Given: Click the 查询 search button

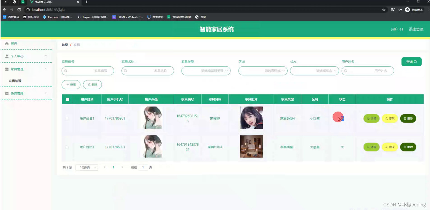Looking at the screenshot, I should point(411,62).
